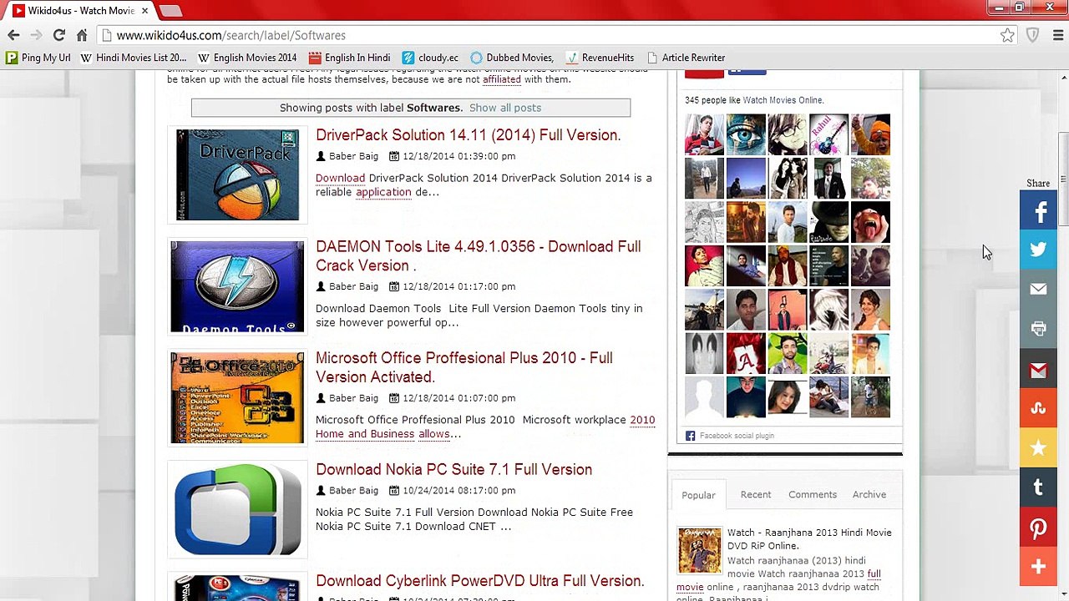Image resolution: width=1069 pixels, height=601 pixels.
Task: Open Download Nokia PC Suite 7.1 post
Action: tap(454, 470)
